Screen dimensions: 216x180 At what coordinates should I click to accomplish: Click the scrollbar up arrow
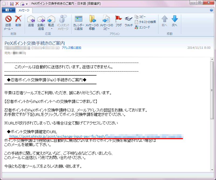pos(212,59)
